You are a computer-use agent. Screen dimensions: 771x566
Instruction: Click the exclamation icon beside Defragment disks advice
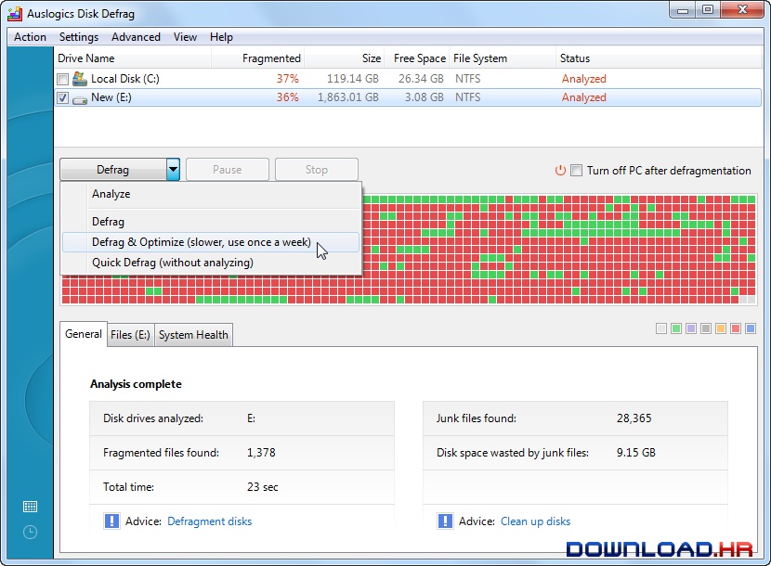(111, 521)
